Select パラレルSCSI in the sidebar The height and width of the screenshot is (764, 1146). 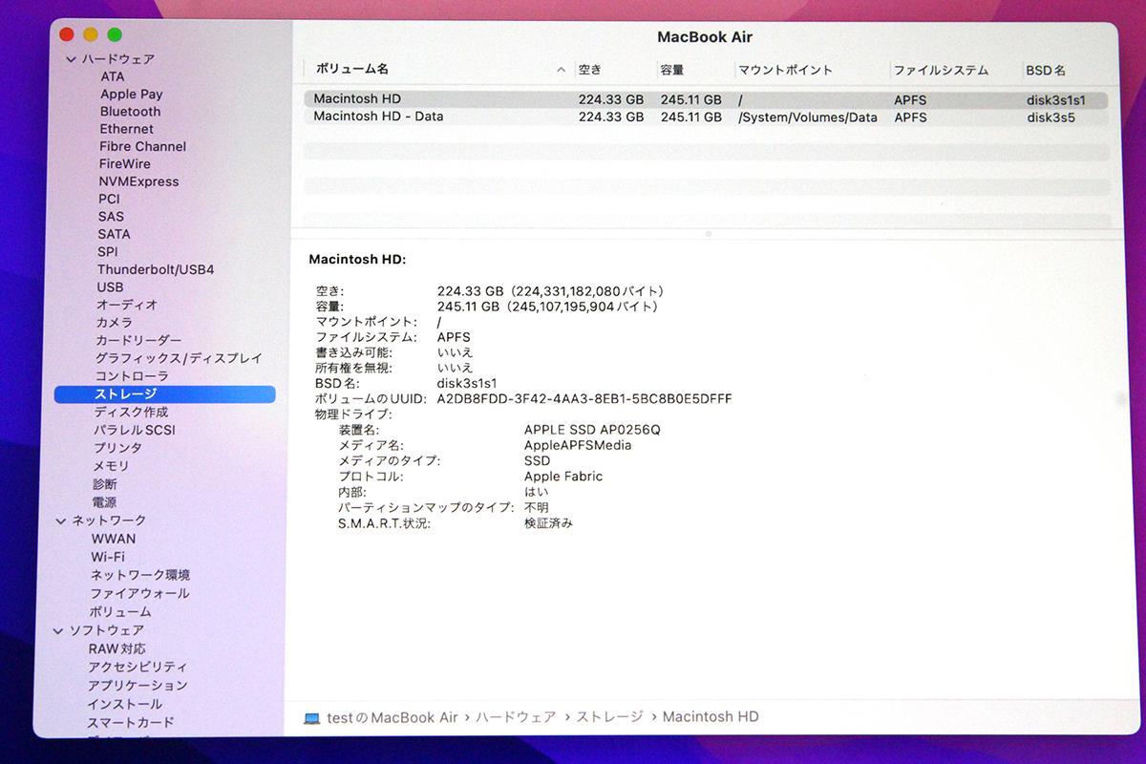coord(135,430)
